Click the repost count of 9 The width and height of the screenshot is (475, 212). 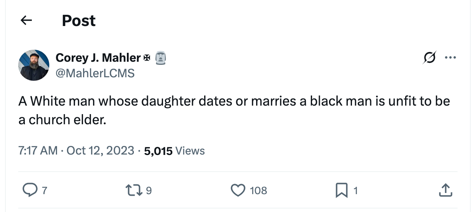[x=149, y=191]
